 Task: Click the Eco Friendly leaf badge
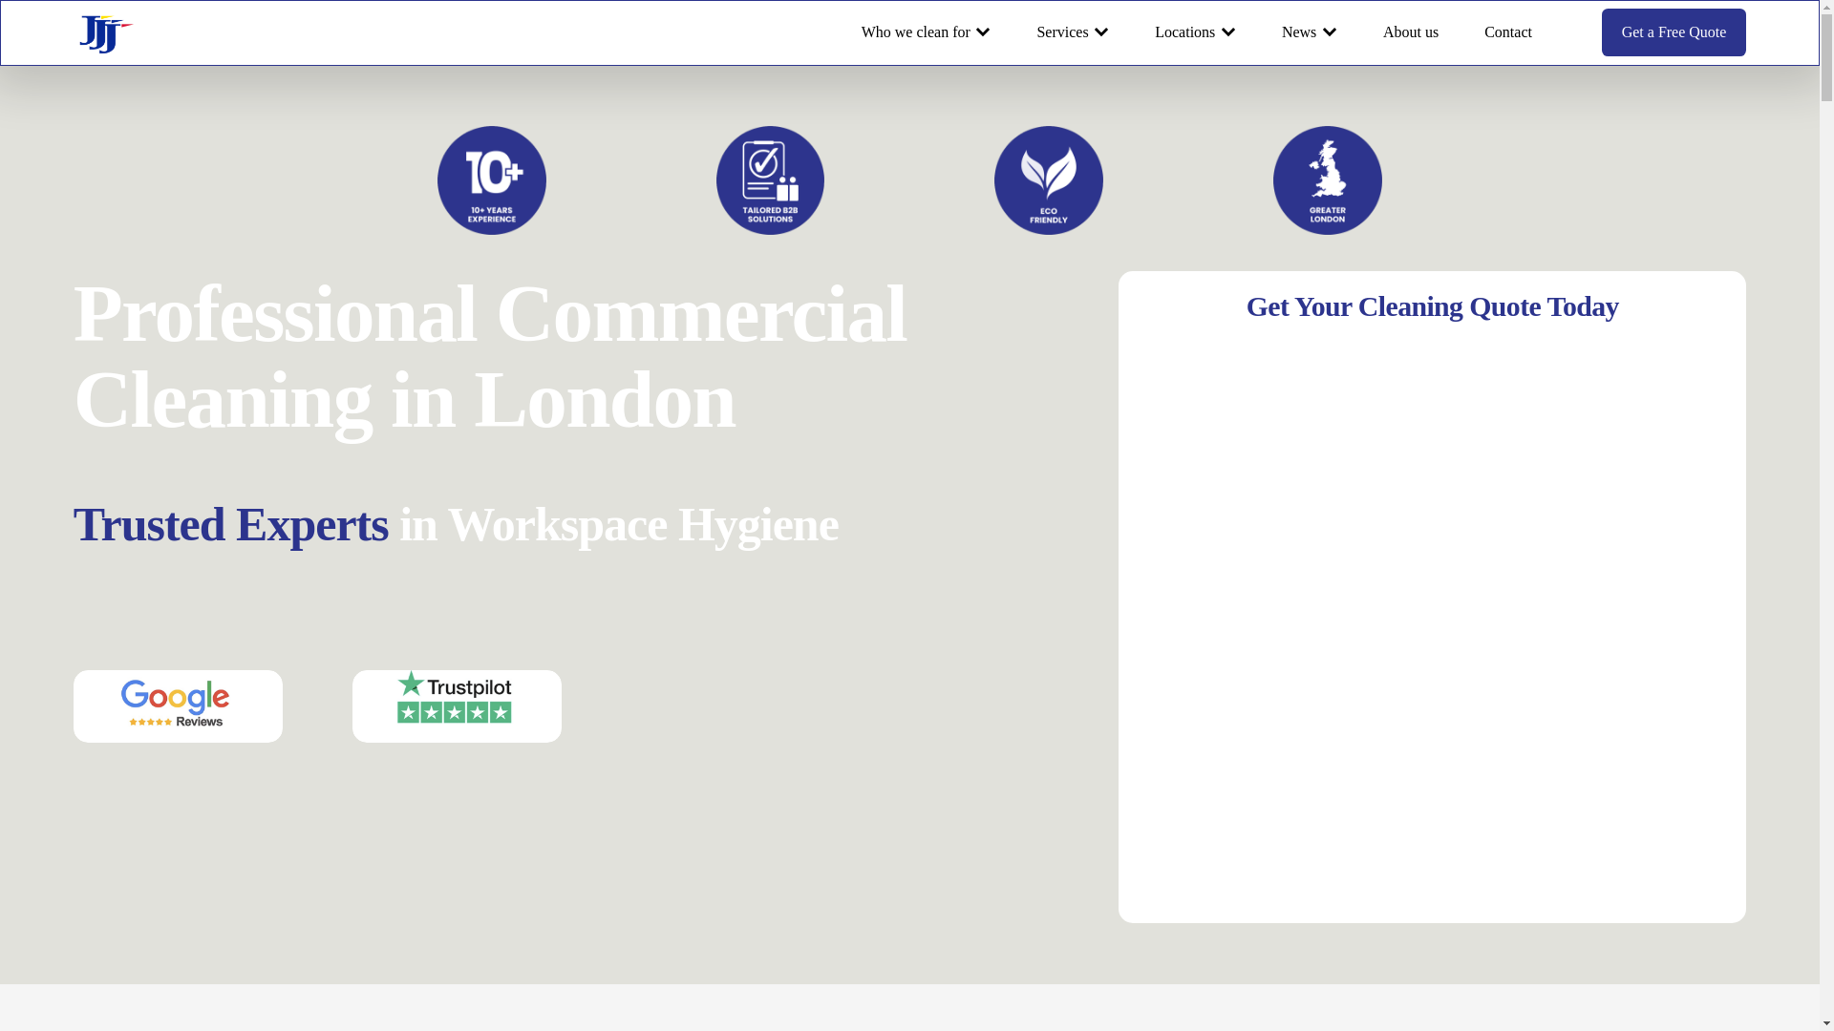1049,180
